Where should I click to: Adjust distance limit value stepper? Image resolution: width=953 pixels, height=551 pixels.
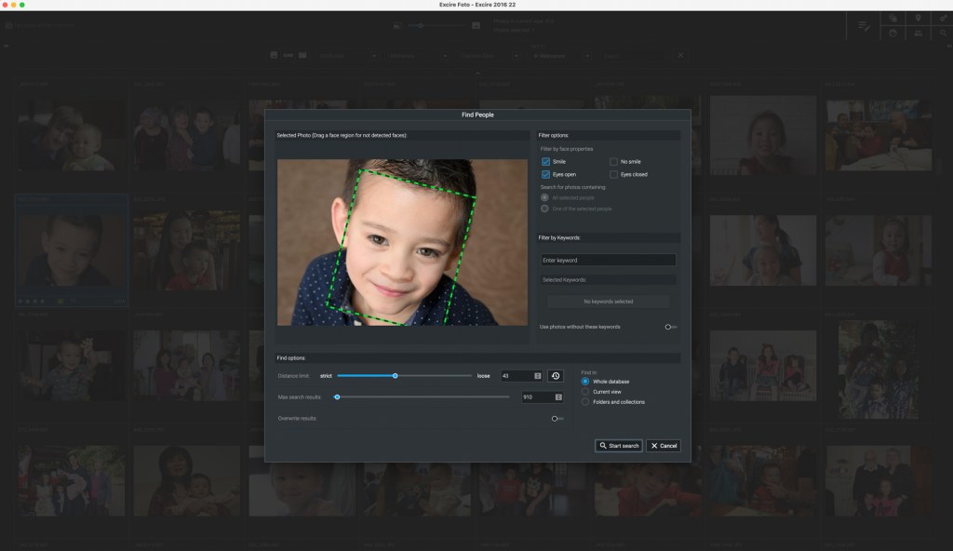(538, 376)
